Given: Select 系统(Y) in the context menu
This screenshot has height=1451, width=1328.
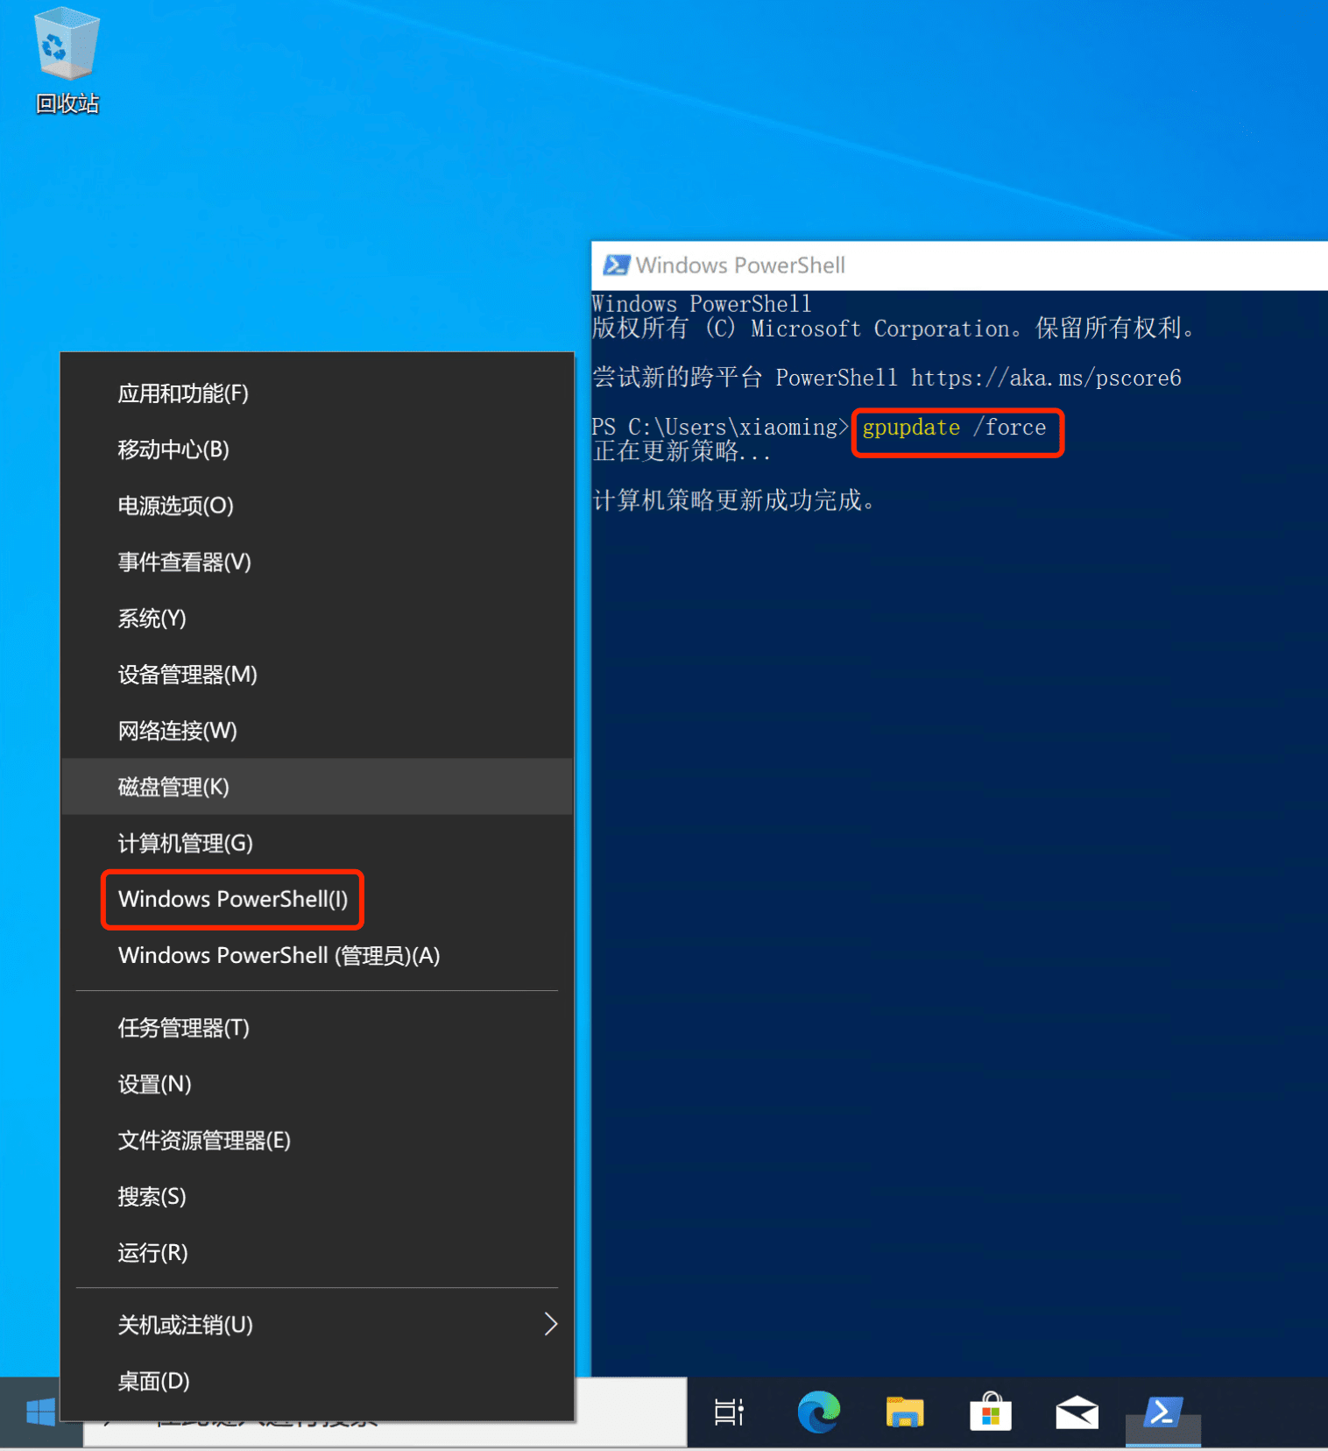Looking at the screenshot, I should click(x=317, y=618).
